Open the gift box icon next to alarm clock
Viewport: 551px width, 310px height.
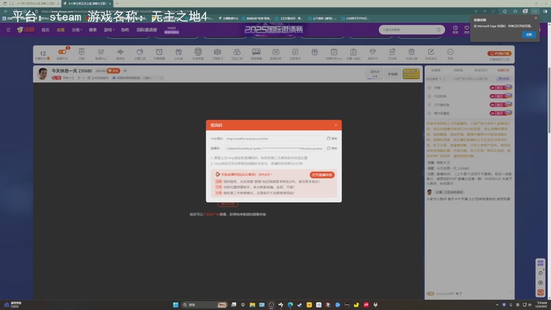tap(178, 52)
